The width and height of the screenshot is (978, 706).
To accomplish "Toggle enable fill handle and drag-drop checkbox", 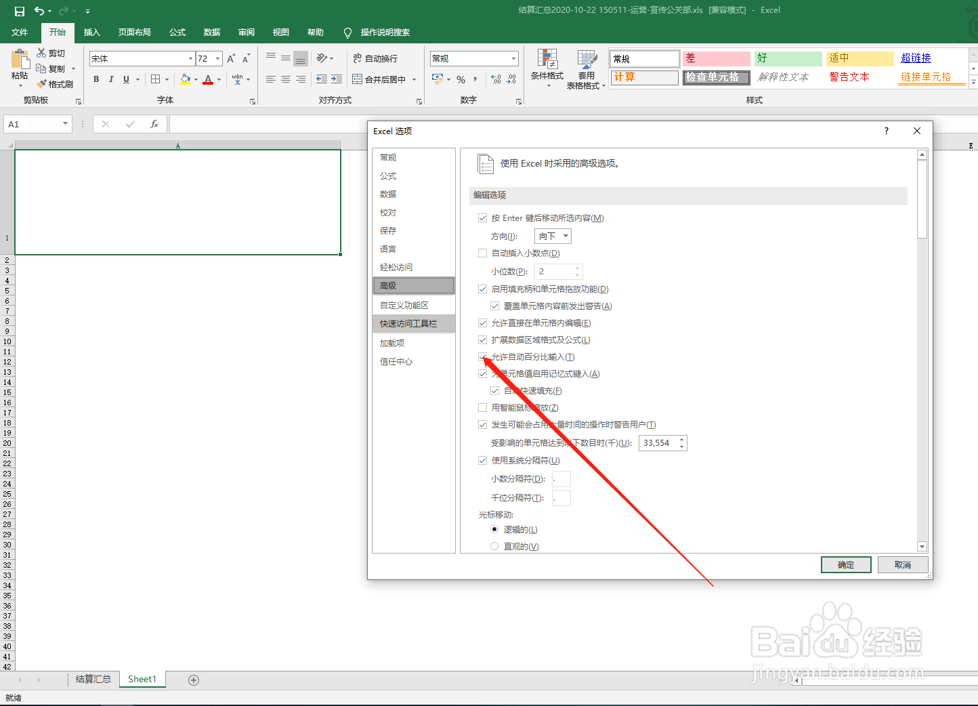I will pyautogui.click(x=482, y=289).
